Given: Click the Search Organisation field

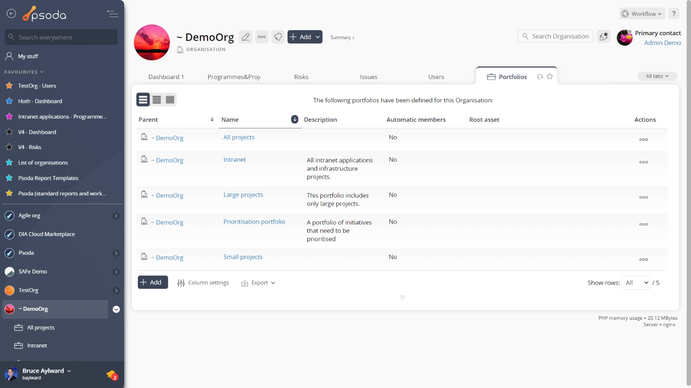Looking at the screenshot, I should pyautogui.click(x=556, y=36).
